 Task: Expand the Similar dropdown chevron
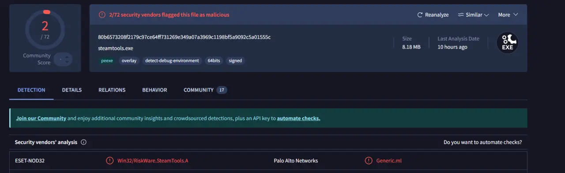[487, 15]
